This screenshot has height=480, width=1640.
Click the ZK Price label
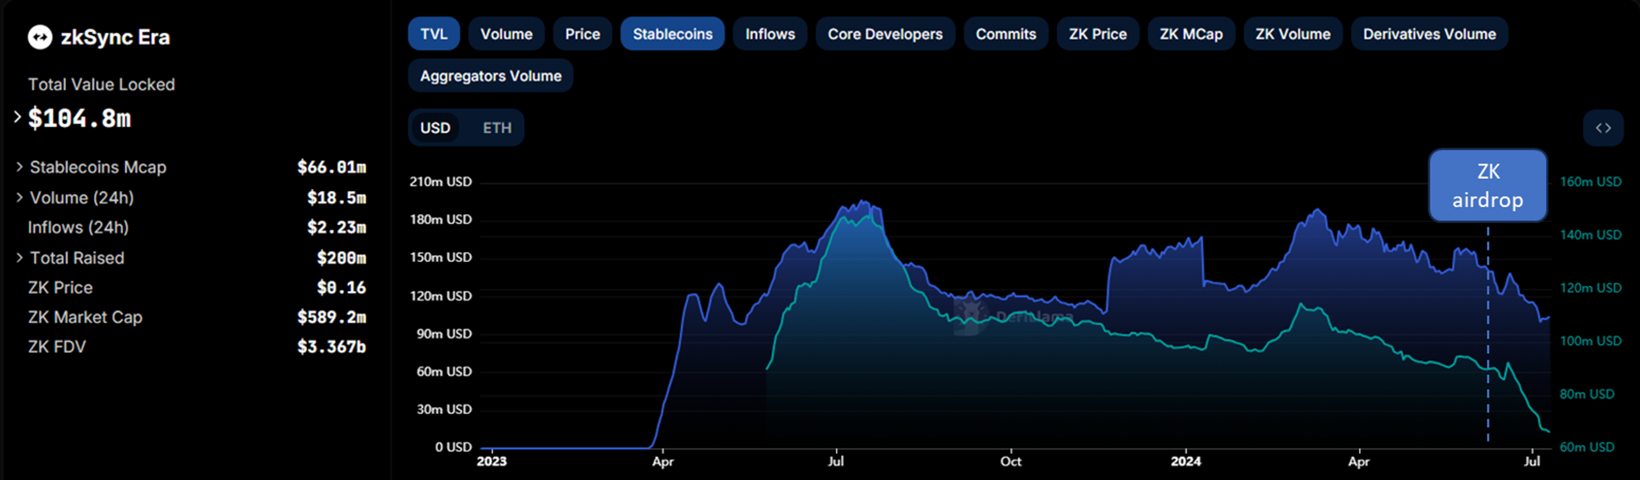60,288
